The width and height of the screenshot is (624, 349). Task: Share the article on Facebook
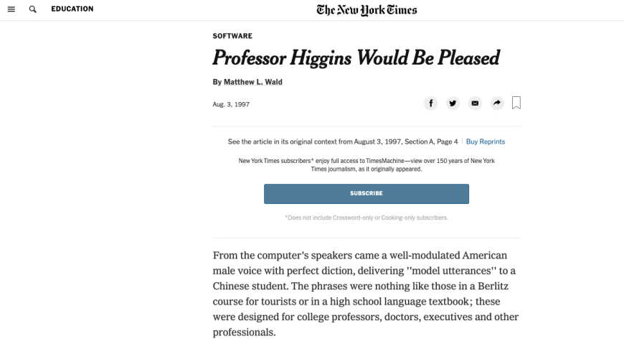(431, 103)
